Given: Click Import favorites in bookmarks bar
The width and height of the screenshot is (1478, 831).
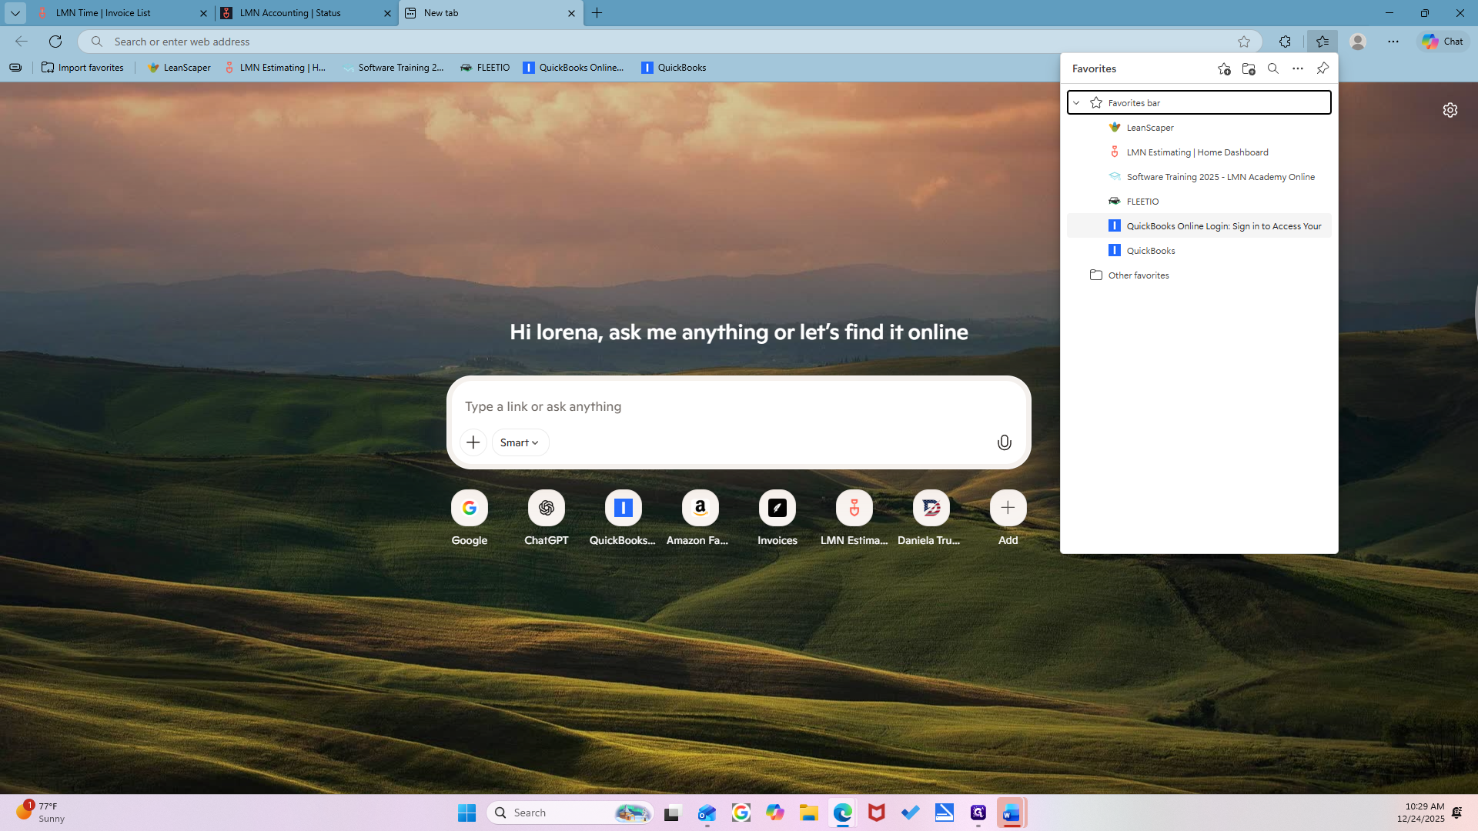Looking at the screenshot, I should coord(82,68).
